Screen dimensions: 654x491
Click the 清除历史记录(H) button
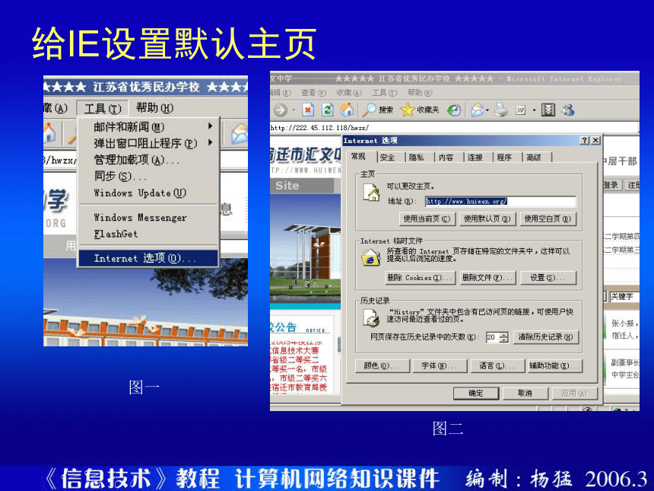pyautogui.click(x=546, y=337)
